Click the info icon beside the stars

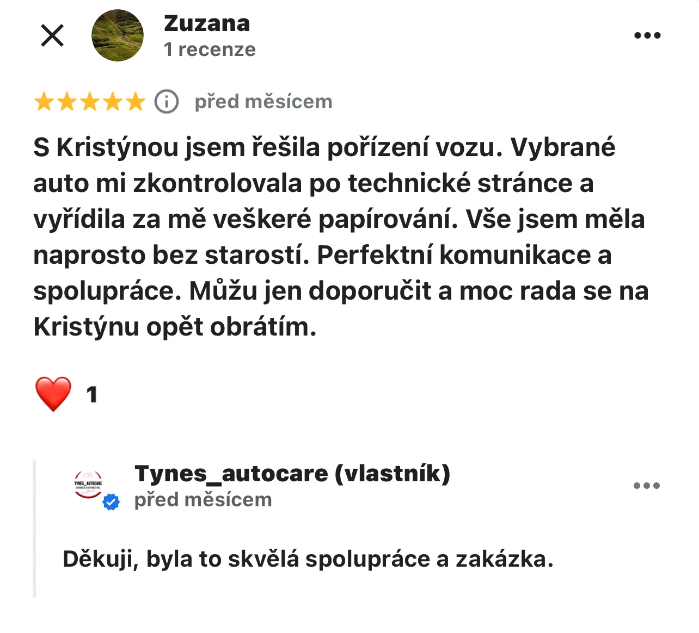tap(167, 102)
